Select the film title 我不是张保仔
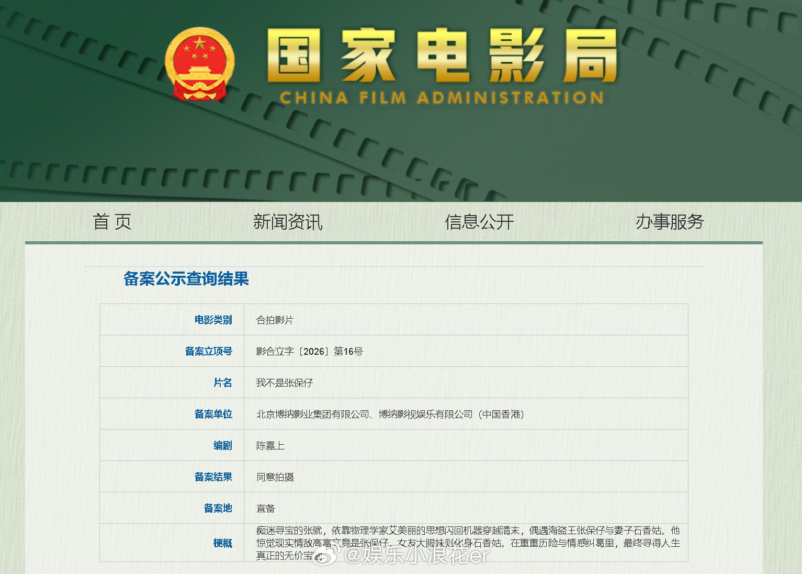Image resolution: width=802 pixels, height=574 pixels. (x=284, y=383)
